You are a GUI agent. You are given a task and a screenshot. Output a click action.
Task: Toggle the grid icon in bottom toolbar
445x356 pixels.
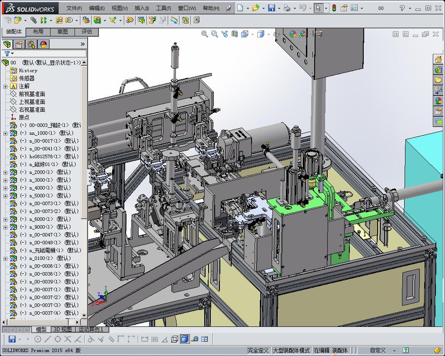155,339
